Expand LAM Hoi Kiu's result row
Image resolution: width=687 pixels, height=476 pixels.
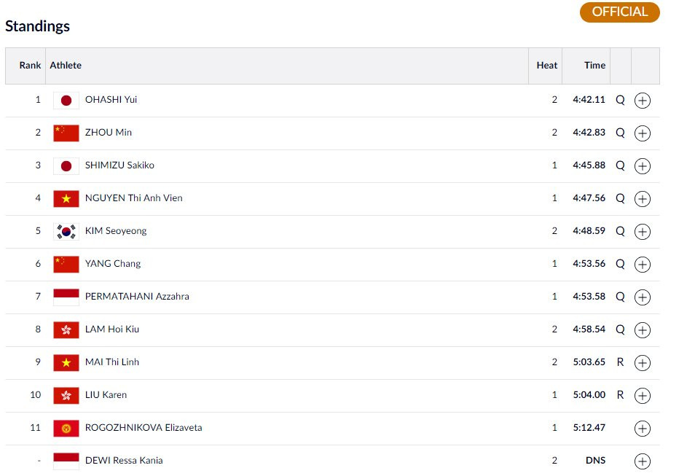[642, 330]
